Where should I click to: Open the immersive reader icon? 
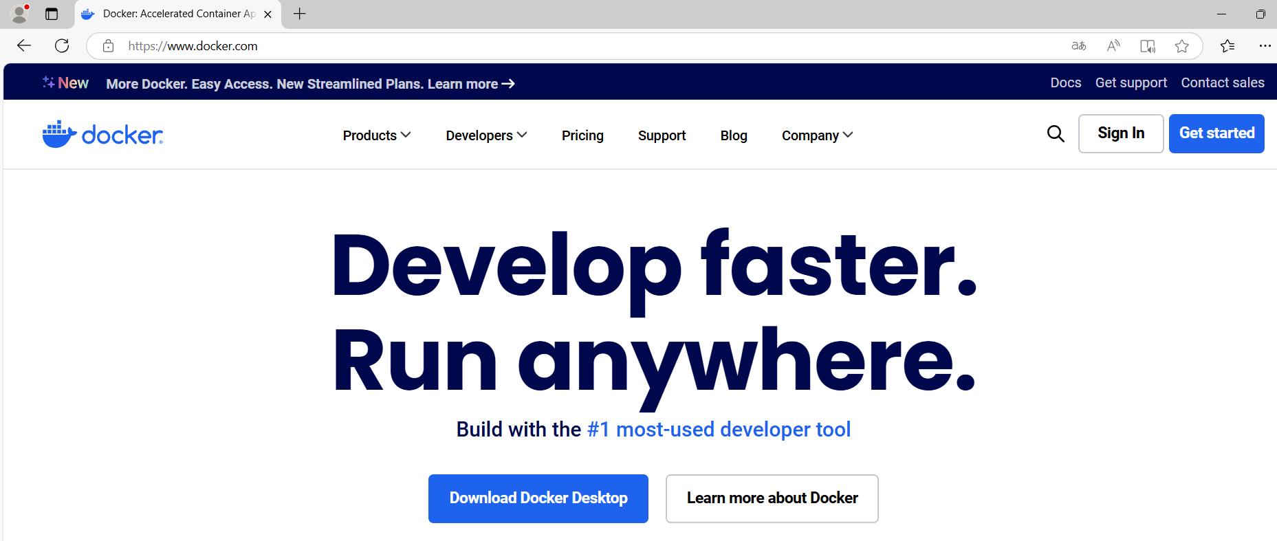point(1148,46)
